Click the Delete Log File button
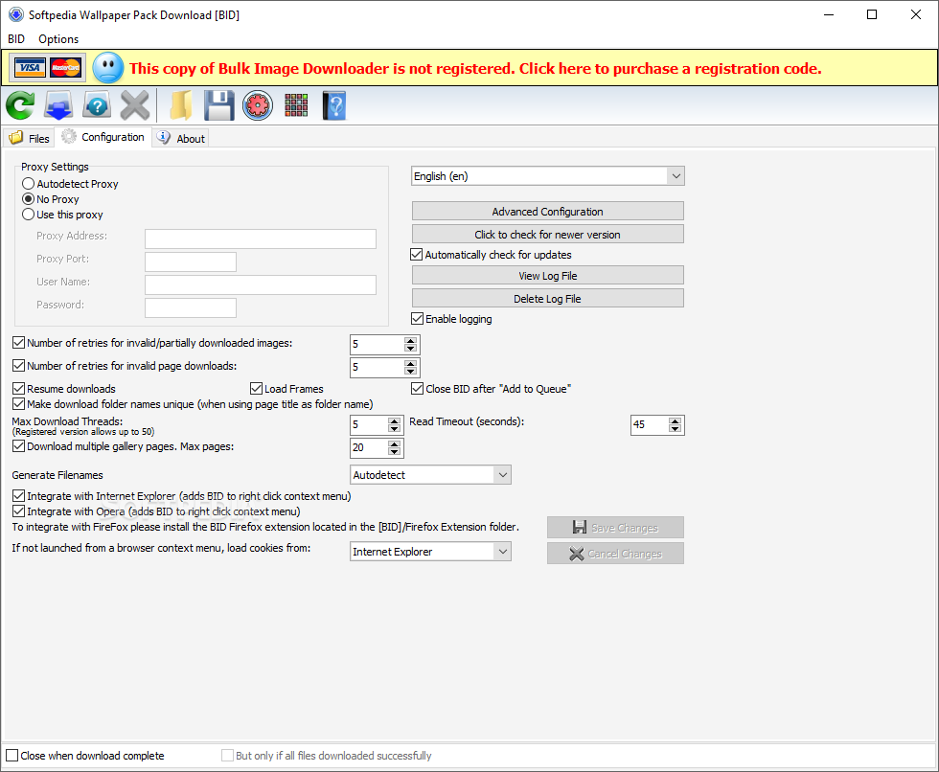The width and height of the screenshot is (939, 772). [548, 299]
